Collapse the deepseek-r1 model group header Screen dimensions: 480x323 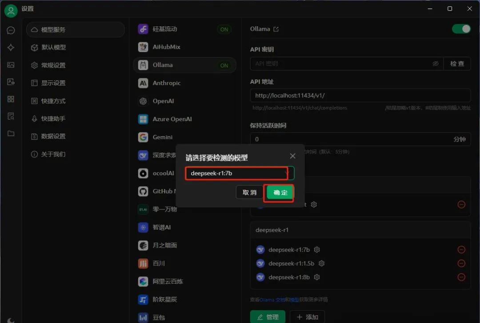pyautogui.click(x=360, y=230)
